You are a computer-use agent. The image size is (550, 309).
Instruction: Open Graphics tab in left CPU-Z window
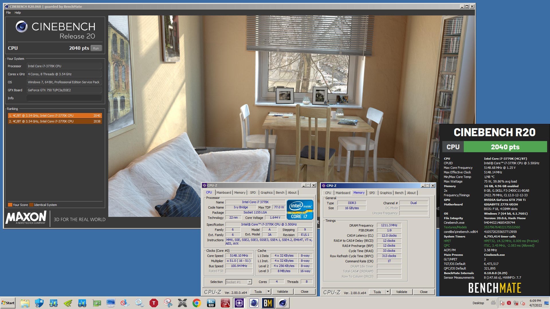pos(266,193)
